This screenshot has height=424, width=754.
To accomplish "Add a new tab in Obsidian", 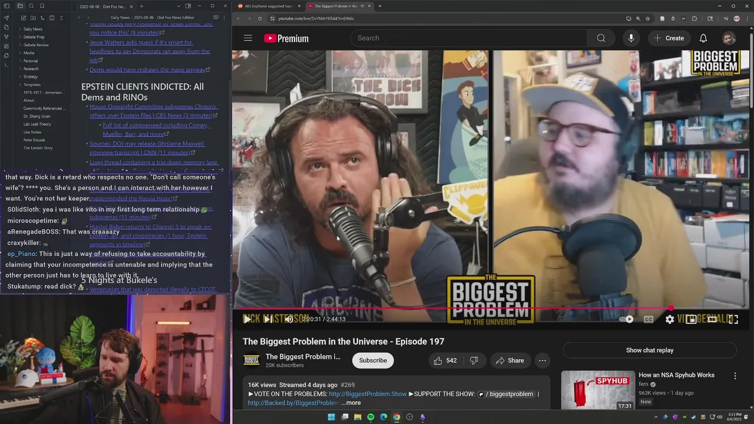I will point(141,6).
